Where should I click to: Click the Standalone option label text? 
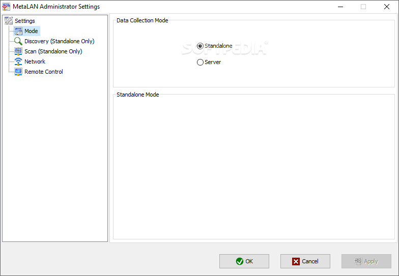click(218, 46)
